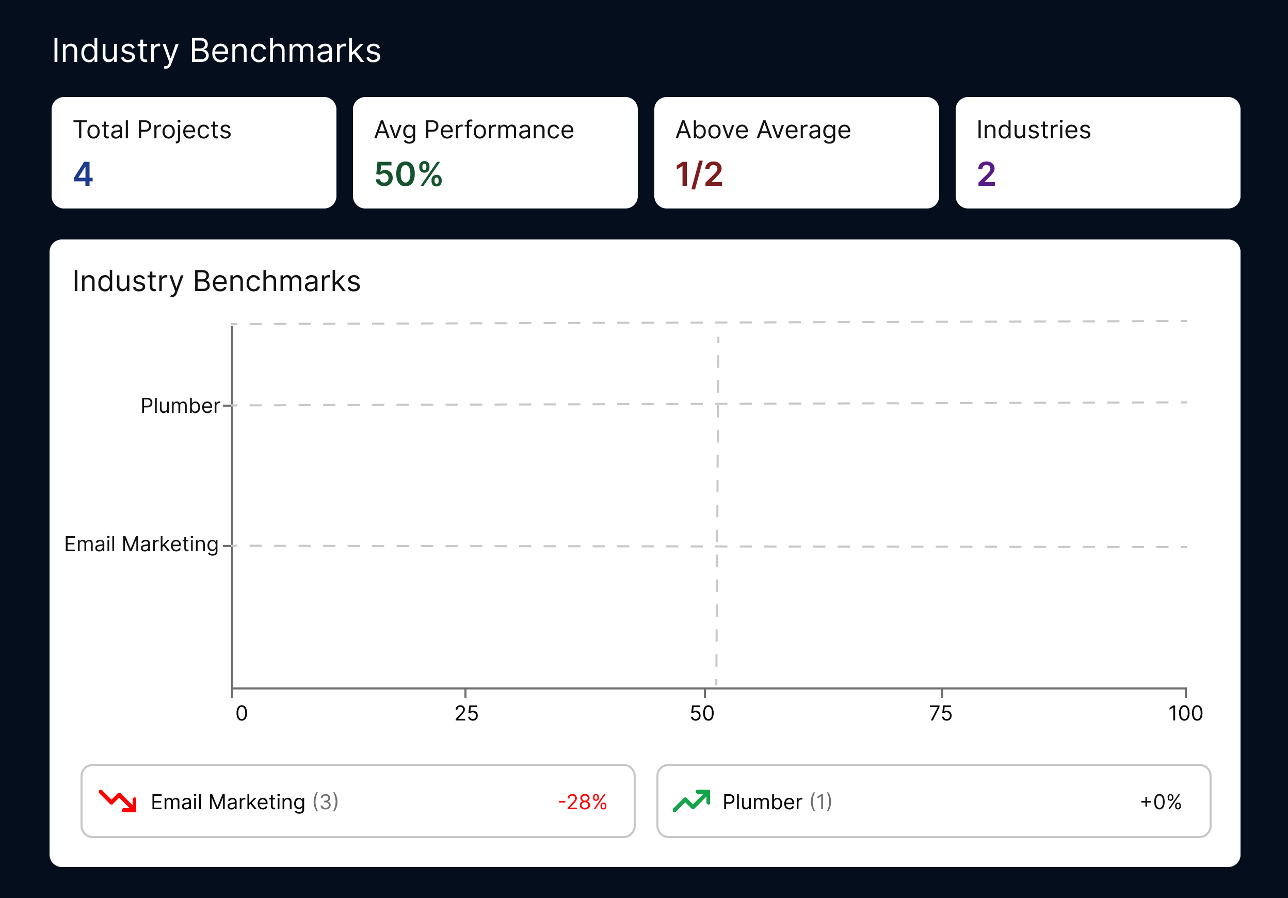
Task: Open the Total Projects stat card
Action: (194, 153)
